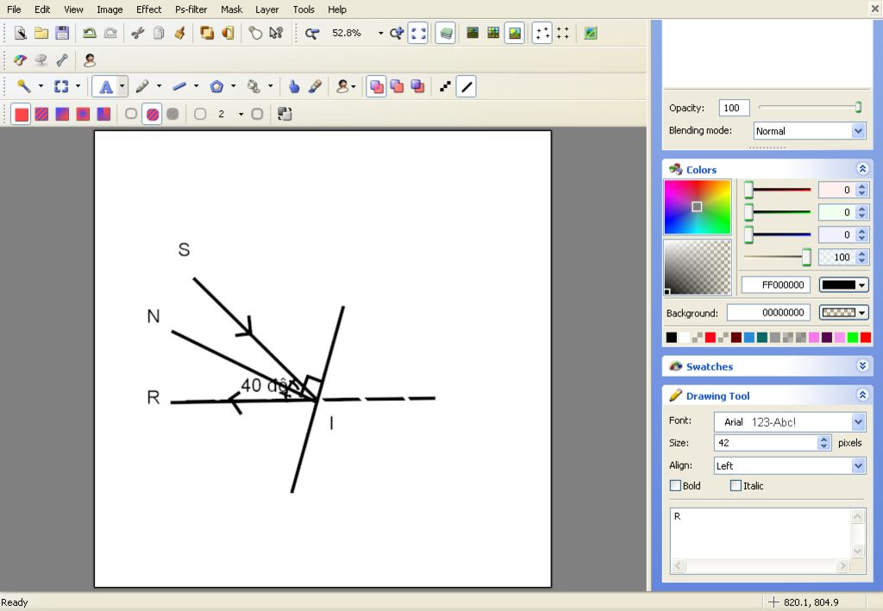Select the magic wand tool
Screen dimensions: 883x611
pyautogui.click(x=23, y=86)
